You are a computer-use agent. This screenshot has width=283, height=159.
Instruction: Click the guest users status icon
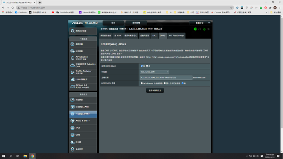pyautogui.click(x=200, y=29)
